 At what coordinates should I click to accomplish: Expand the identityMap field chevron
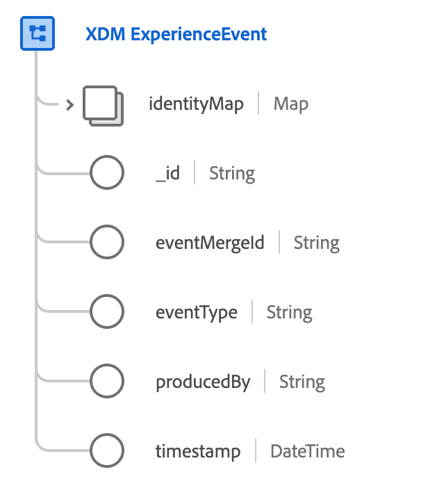tap(69, 105)
